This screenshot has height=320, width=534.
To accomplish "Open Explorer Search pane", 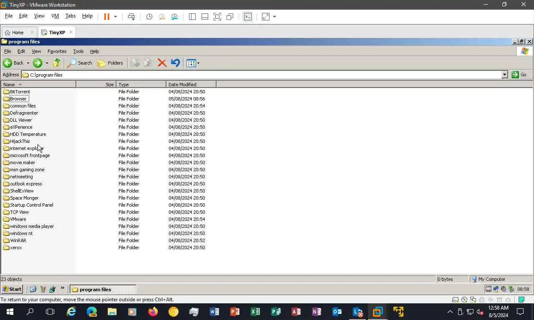I will pos(80,63).
